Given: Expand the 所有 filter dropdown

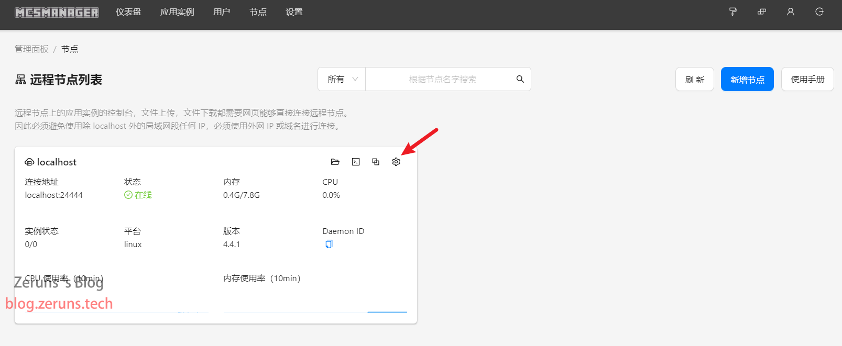Looking at the screenshot, I should [x=342, y=79].
